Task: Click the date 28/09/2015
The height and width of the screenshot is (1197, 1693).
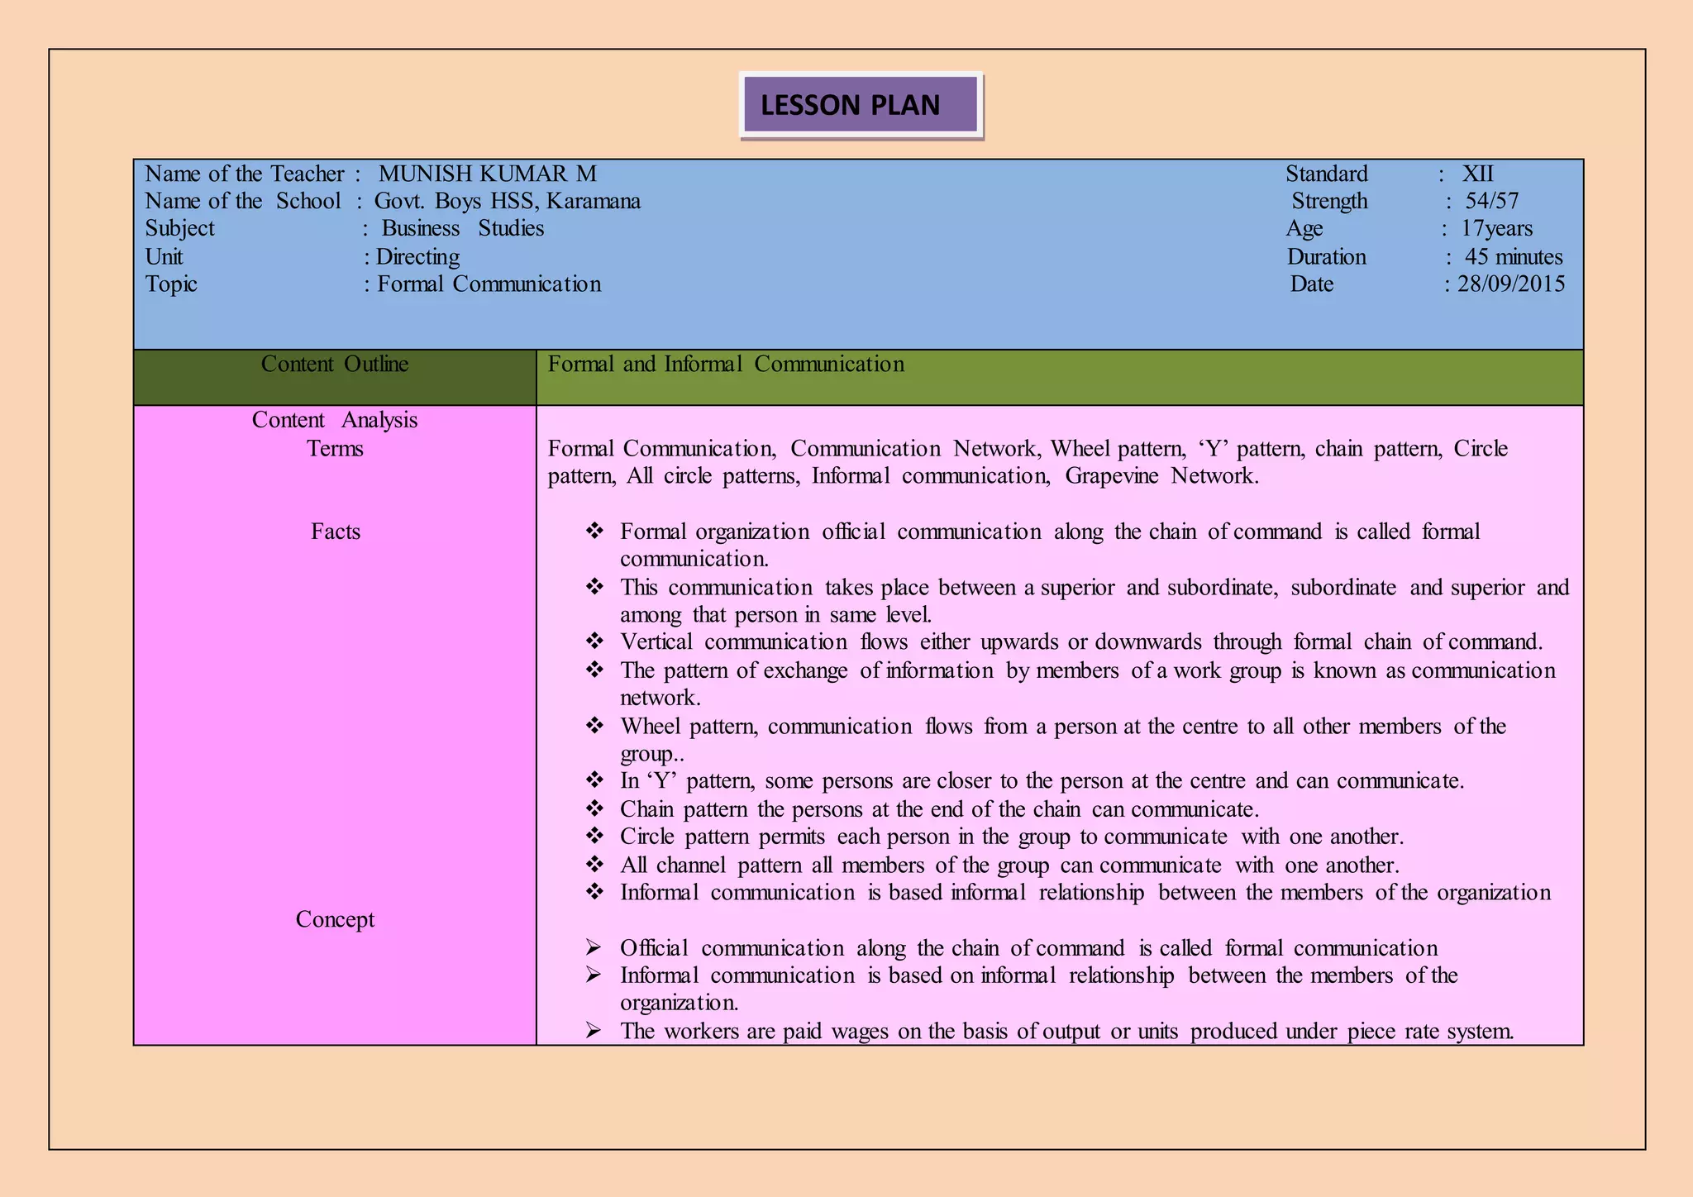Action: coord(1510,284)
